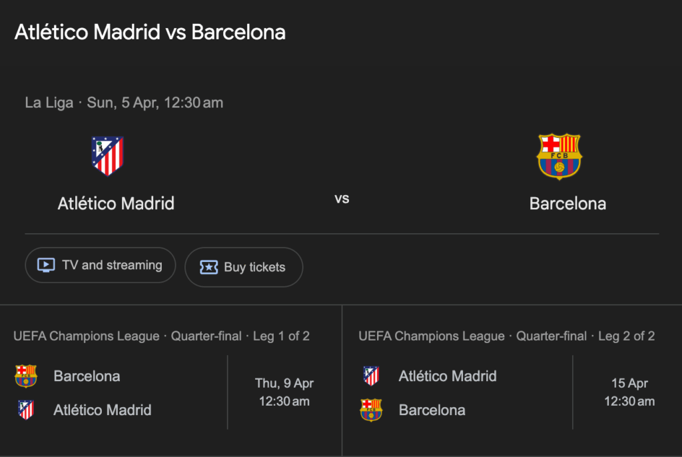Open the Buy tickets page
The image size is (682, 457).
point(244,267)
